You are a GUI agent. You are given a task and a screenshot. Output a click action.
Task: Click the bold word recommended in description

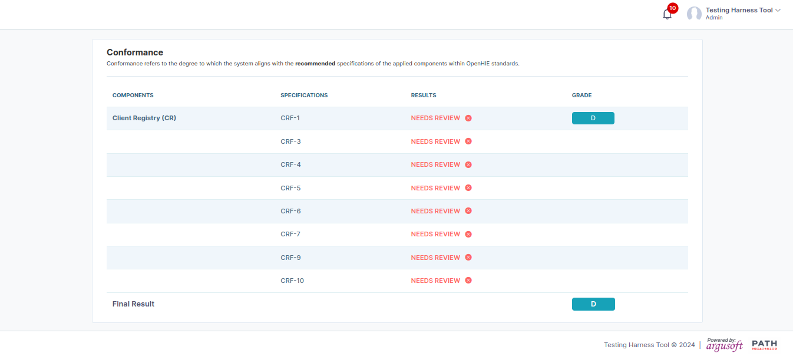pos(315,64)
